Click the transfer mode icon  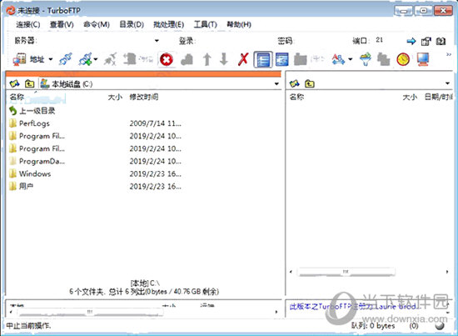338,59
